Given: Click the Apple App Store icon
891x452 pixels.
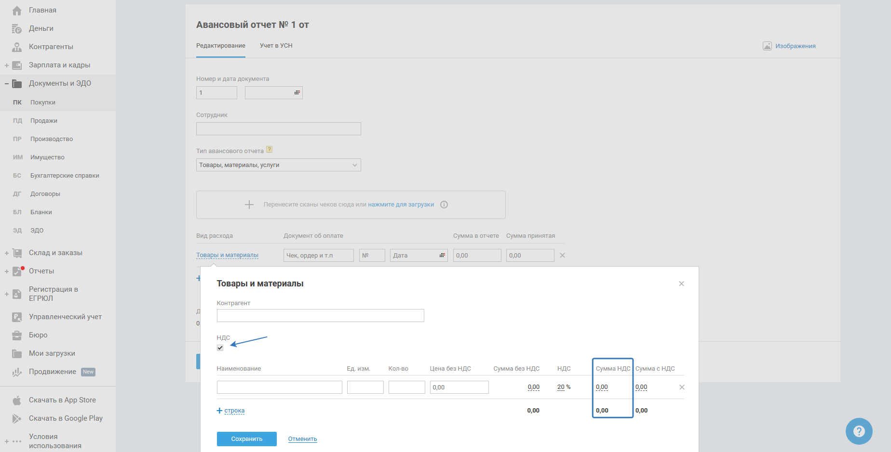Looking at the screenshot, I should click(x=17, y=400).
